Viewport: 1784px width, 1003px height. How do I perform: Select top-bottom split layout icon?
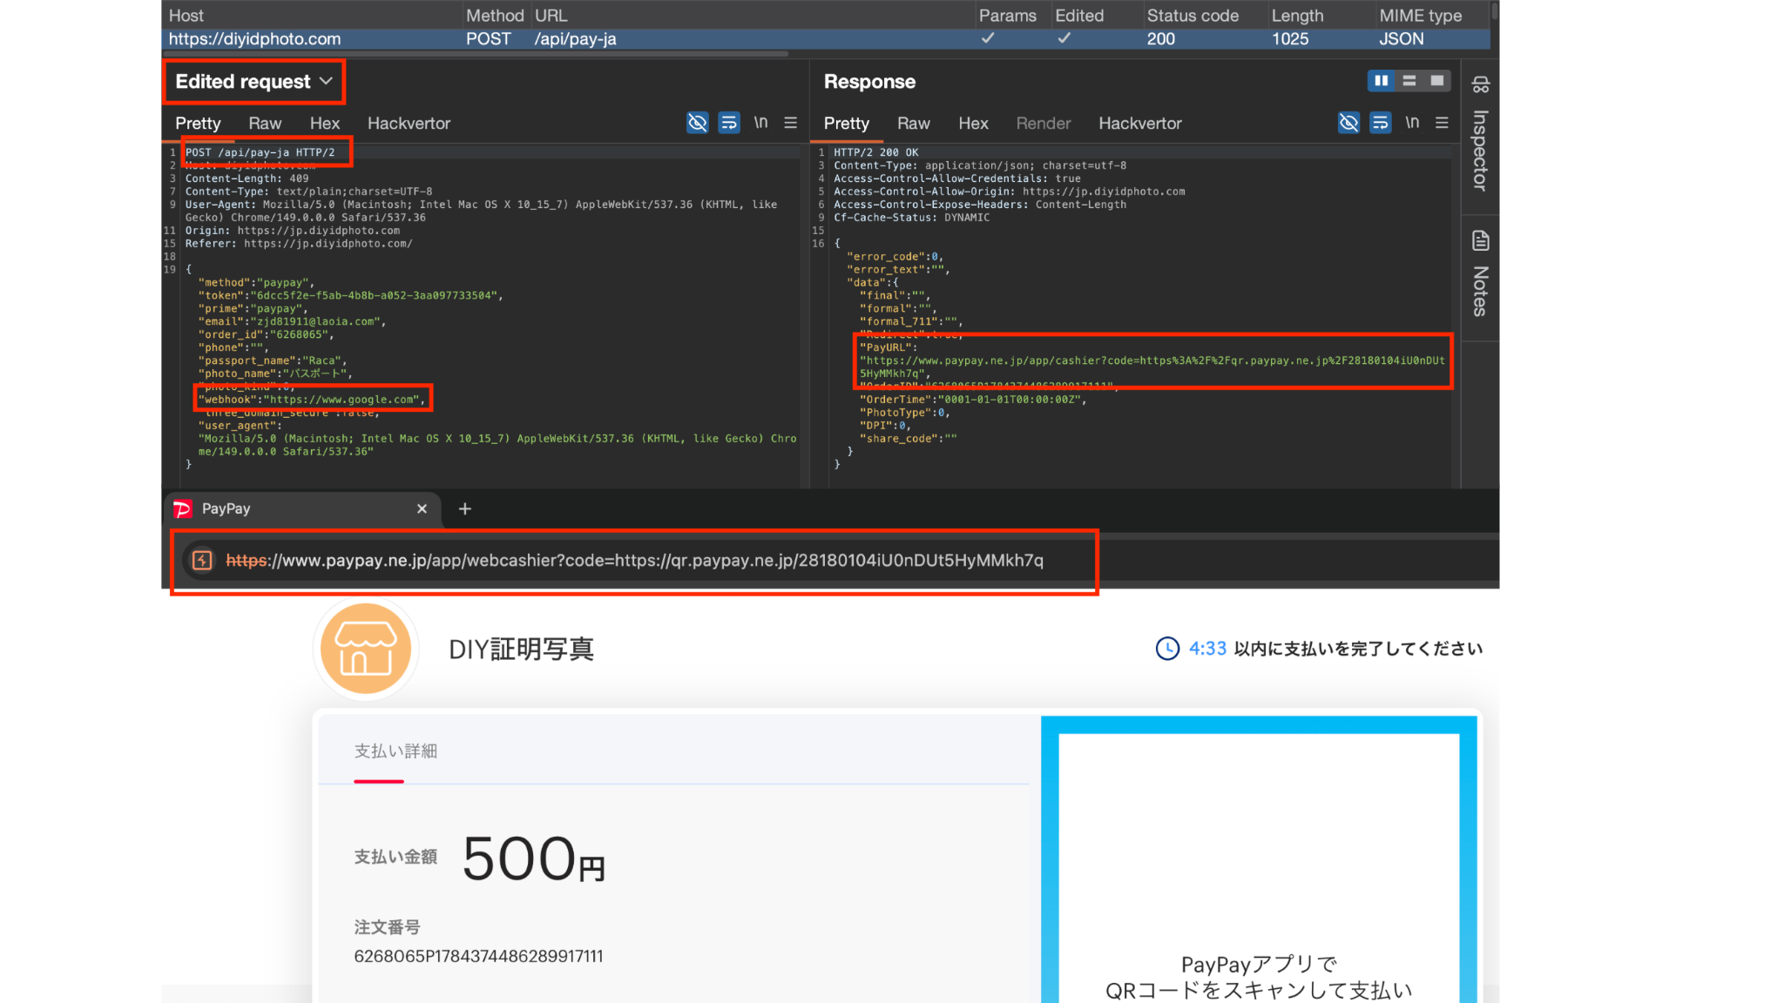tap(1409, 80)
